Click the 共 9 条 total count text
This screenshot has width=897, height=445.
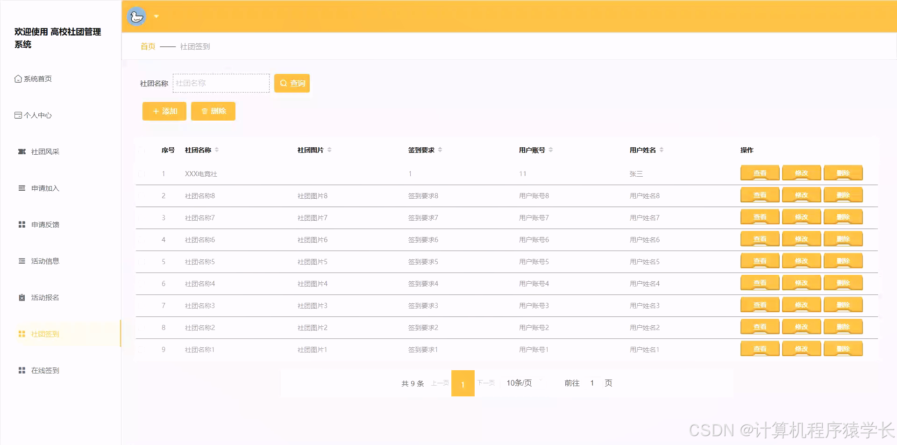[413, 383]
